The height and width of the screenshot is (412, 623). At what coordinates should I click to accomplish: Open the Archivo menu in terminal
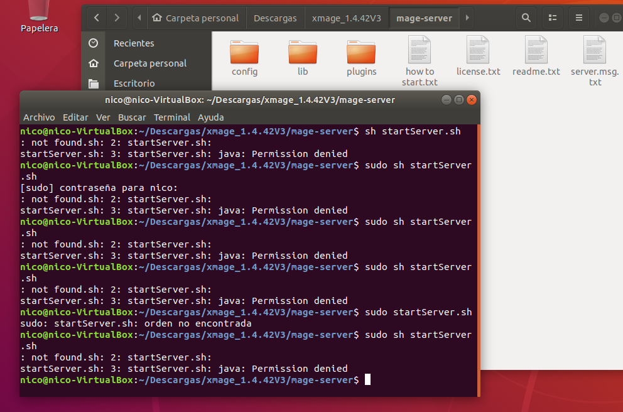(x=39, y=117)
